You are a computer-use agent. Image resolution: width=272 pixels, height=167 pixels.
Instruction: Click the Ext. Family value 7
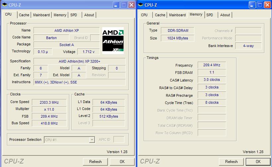click(x=40, y=75)
